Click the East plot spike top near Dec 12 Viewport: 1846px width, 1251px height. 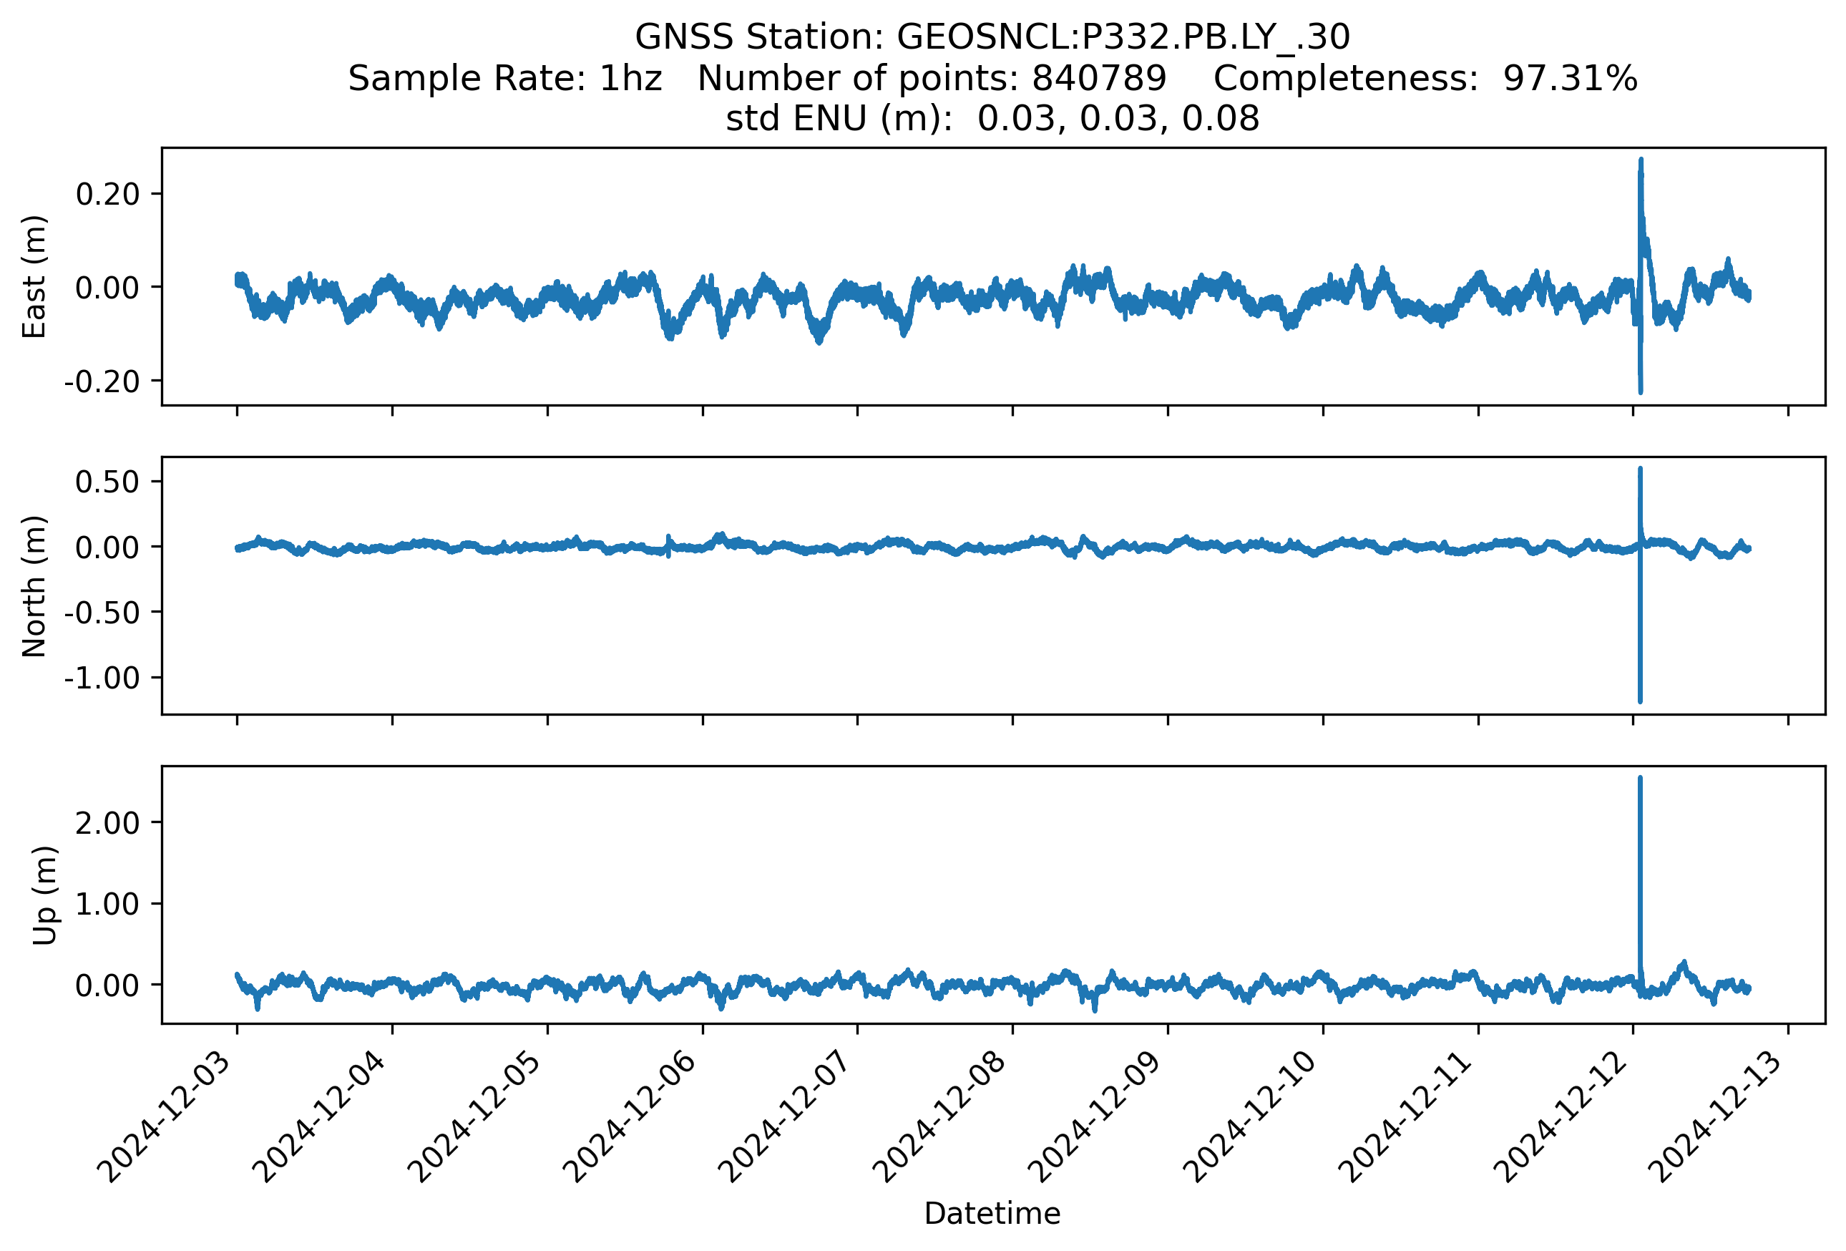[1641, 161]
